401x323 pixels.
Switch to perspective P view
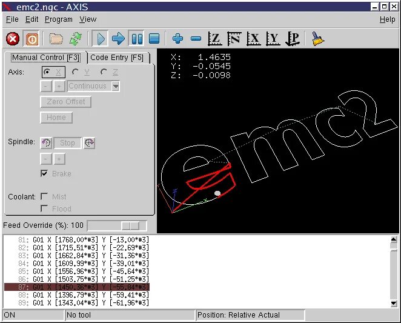click(293, 39)
